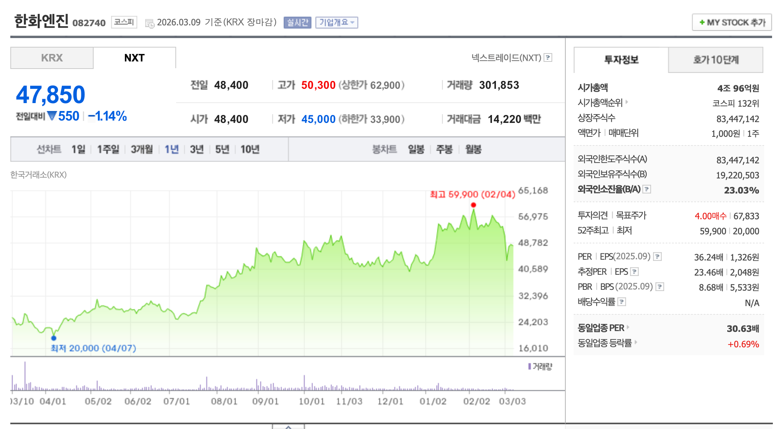780x429 pixels.
Task: Switch to 일봉 candlestick chart
Action: pos(416,149)
